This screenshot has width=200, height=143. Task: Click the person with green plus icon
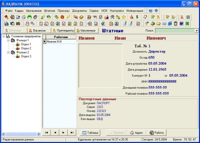click(153, 17)
